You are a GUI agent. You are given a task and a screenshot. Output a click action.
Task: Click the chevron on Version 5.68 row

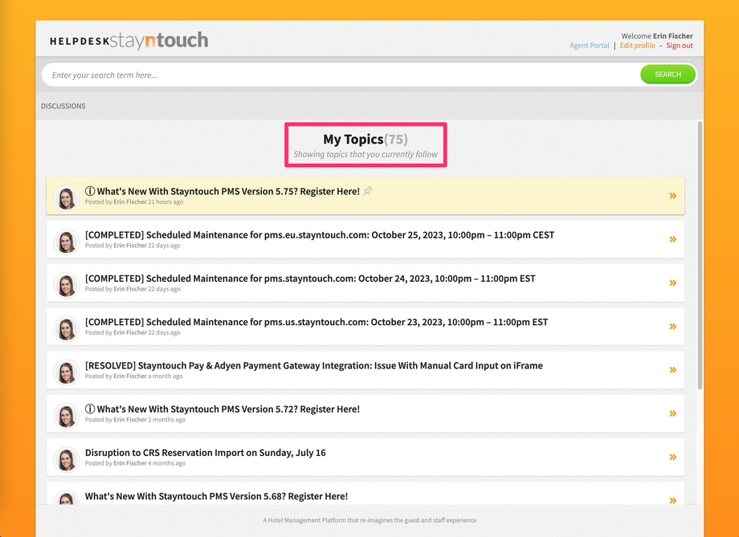coord(672,500)
